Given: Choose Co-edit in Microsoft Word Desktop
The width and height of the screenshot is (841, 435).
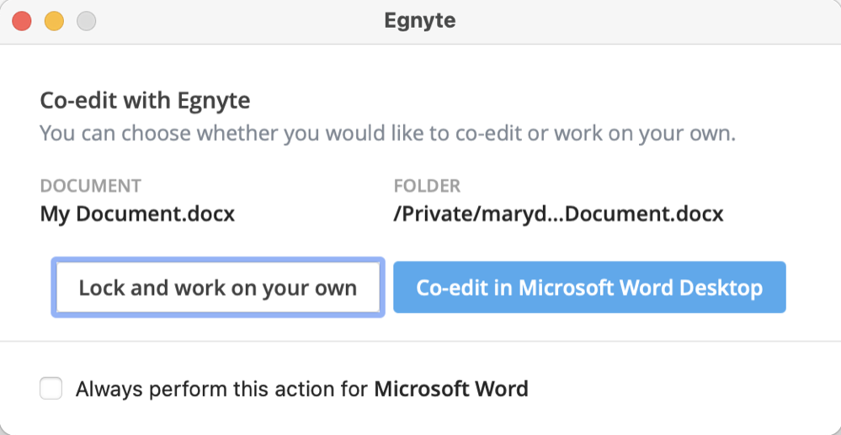Looking at the screenshot, I should tap(589, 288).
